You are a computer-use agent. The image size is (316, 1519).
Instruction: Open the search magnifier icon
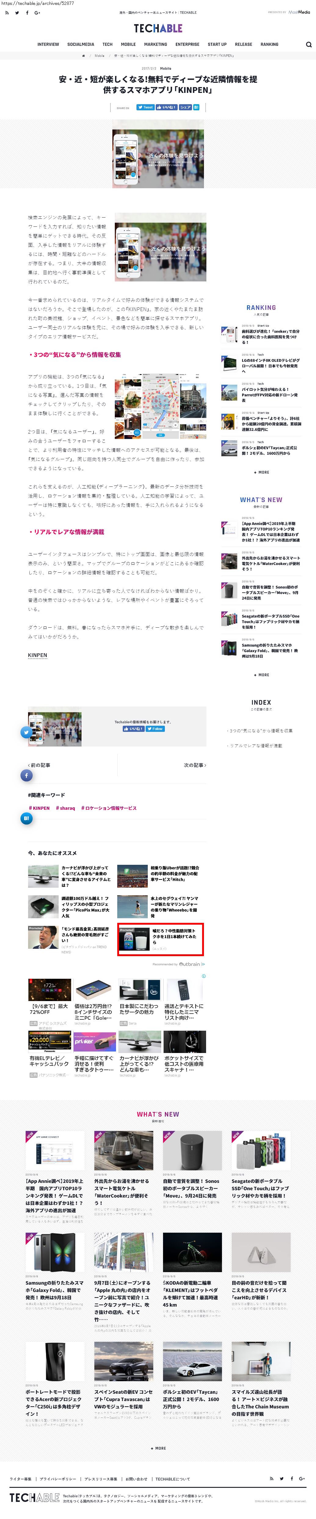(308, 44)
